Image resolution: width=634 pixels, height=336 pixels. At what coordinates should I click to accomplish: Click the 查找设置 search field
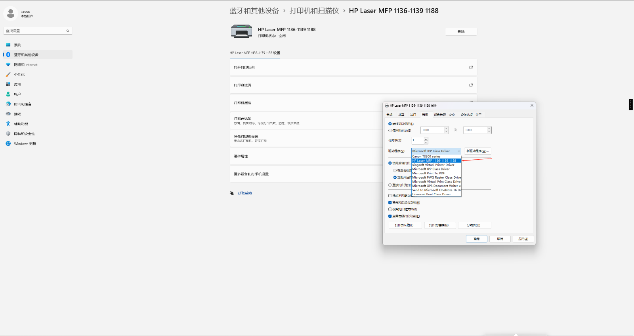click(36, 31)
